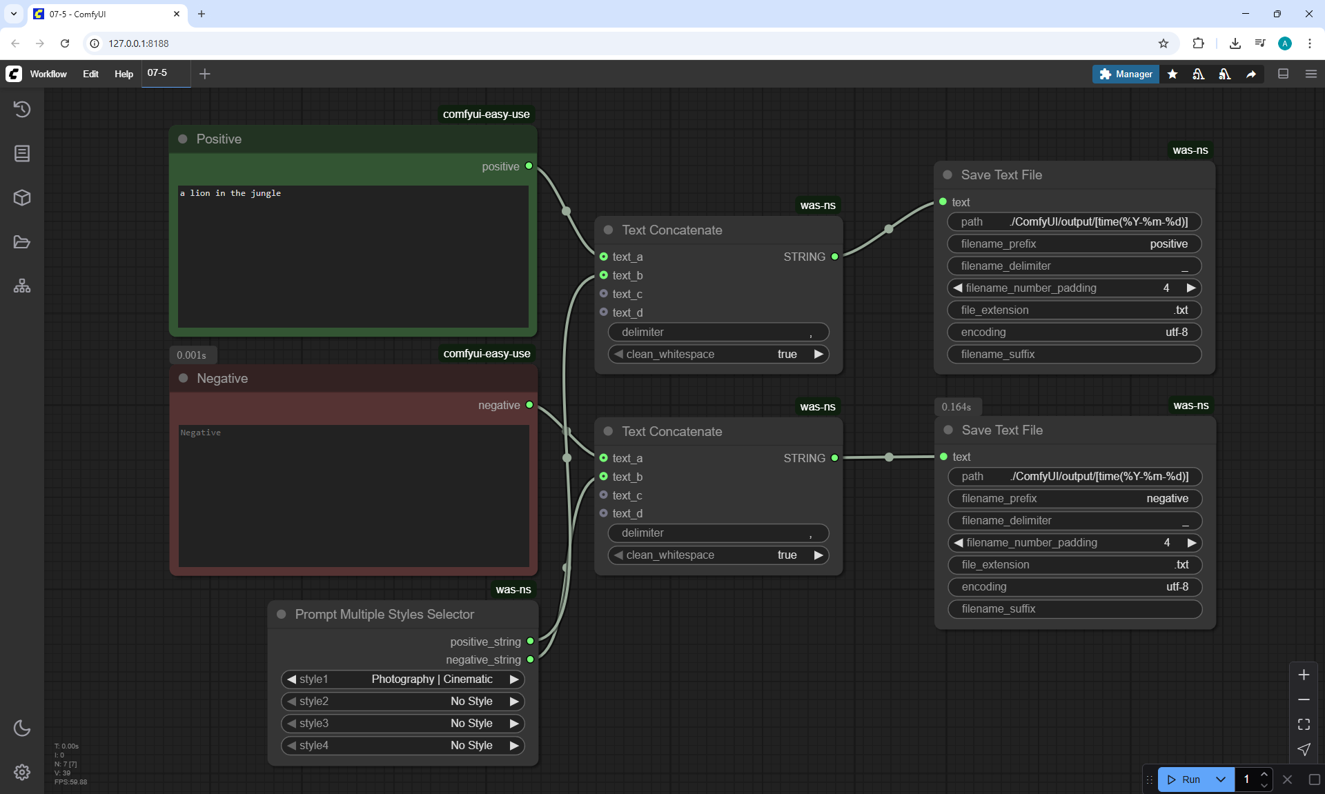Screen dimensions: 1325x794
Task: Click the Manager button
Action: coord(1126,74)
